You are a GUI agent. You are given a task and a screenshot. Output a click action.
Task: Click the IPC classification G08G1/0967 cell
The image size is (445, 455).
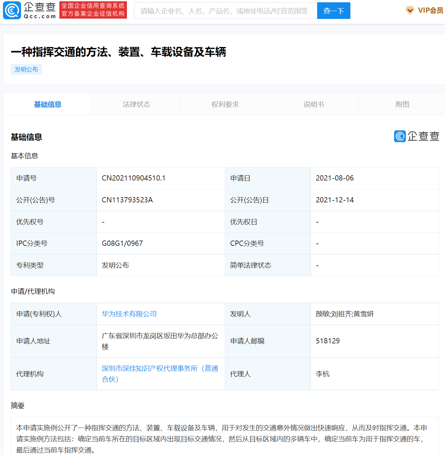(x=121, y=243)
